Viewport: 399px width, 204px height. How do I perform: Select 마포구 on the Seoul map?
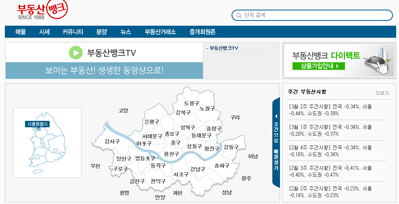[x=144, y=143]
